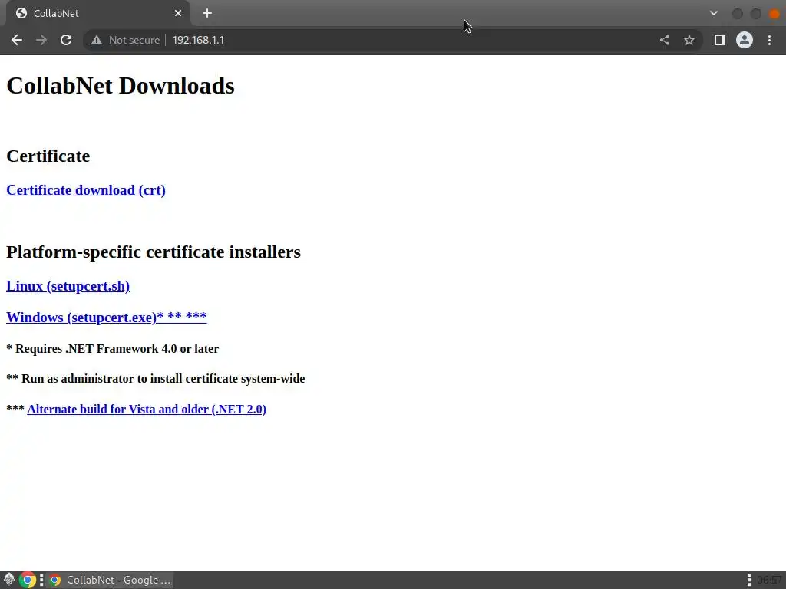Switch to CollabNet - Google taskbar window

coord(111,580)
